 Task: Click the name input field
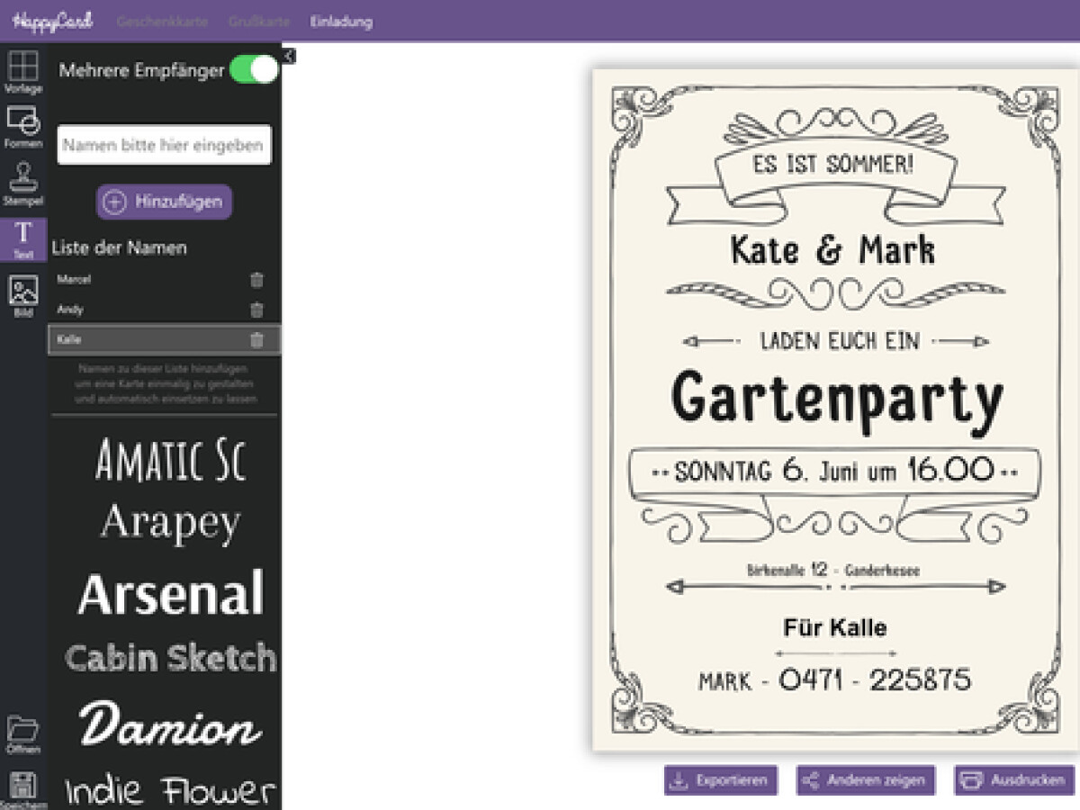tap(164, 145)
